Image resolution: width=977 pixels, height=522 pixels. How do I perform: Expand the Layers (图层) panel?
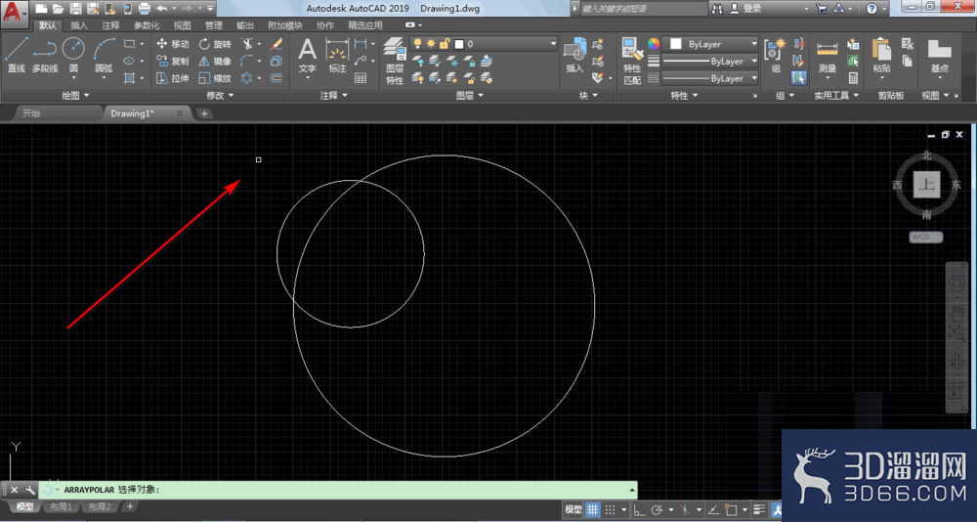[x=469, y=96]
